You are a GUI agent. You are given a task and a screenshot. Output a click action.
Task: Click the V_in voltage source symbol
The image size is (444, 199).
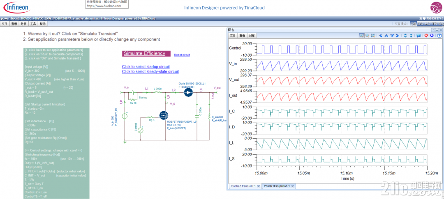125,116
